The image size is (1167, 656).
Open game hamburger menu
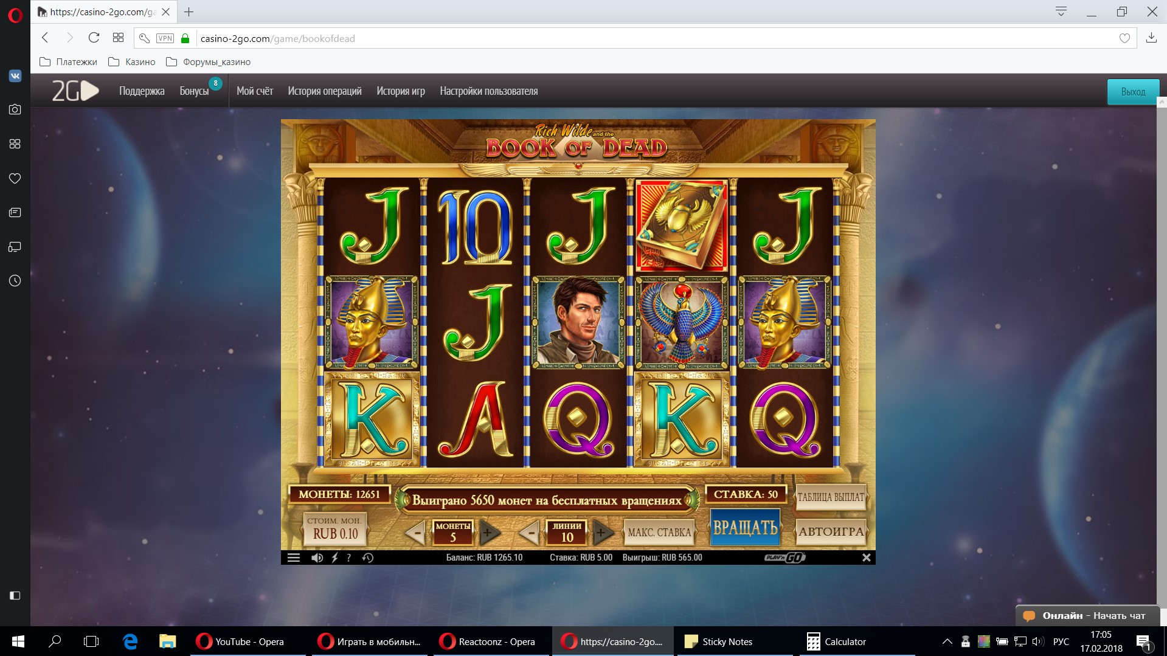(x=294, y=558)
